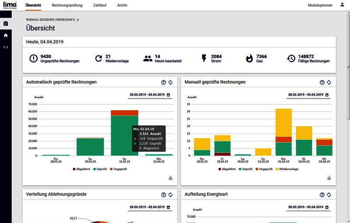Click the clipboard icon in left sidebar
The image size is (350, 223).
(6, 24)
